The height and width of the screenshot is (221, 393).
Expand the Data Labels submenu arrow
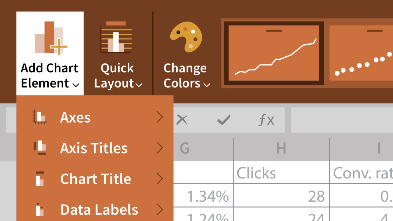click(x=159, y=210)
